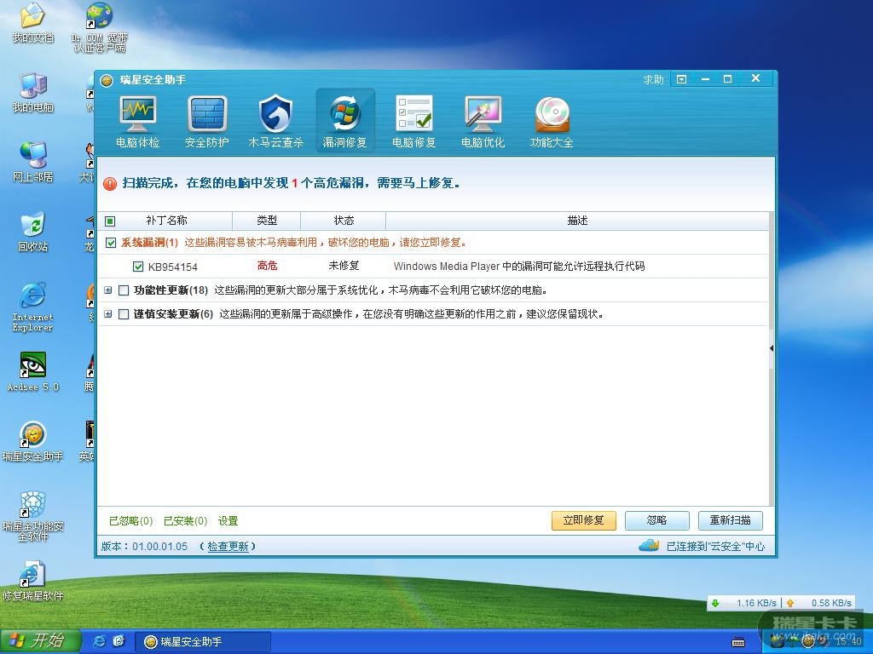
Task: Click the side panel collapse arrow
Action: 772,348
